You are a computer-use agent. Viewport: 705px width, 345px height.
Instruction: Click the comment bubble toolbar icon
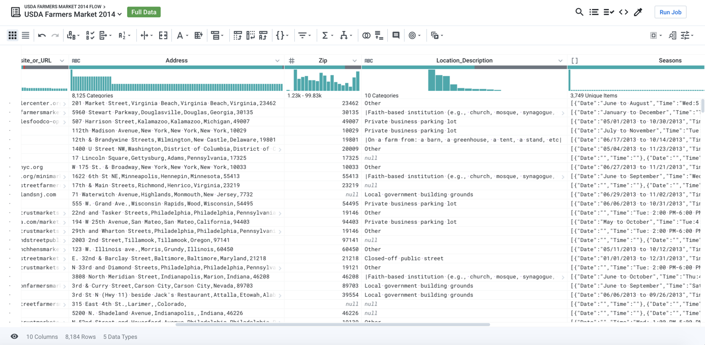pos(397,35)
